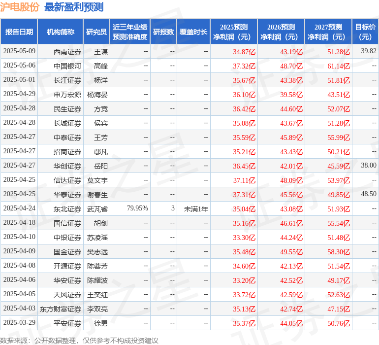379x345 pixels.
Task: Click the 2025预测净利润 column header
Action: point(234,32)
